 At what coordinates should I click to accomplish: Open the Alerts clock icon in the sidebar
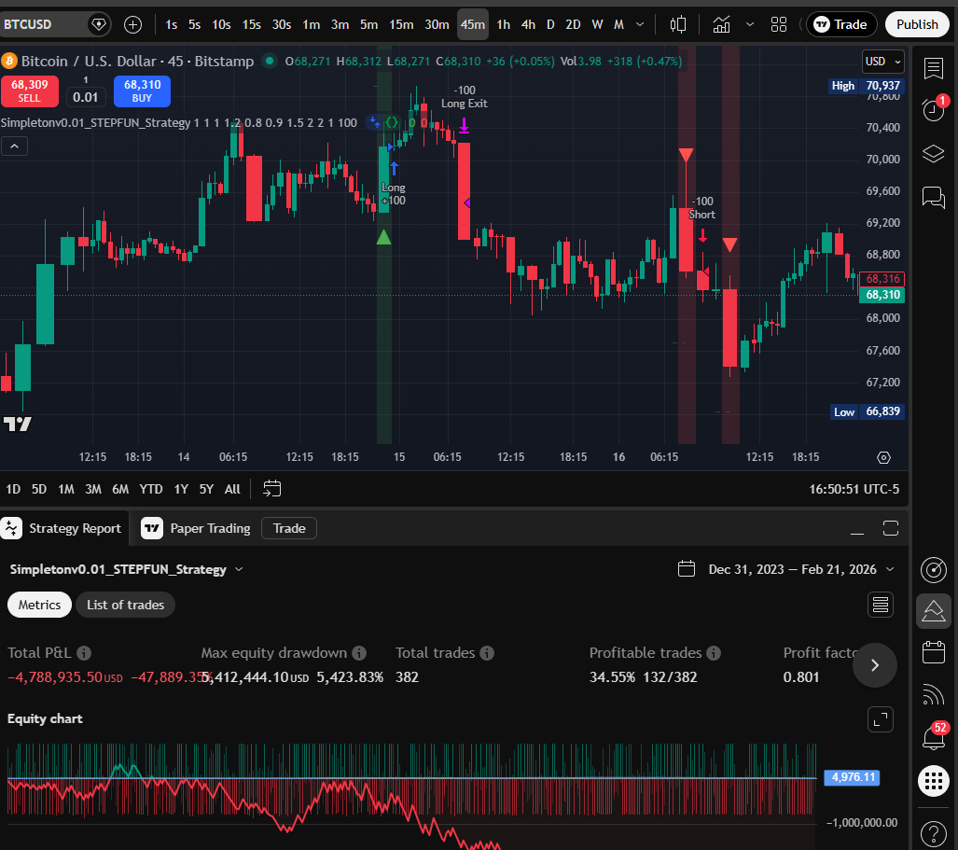934,110
